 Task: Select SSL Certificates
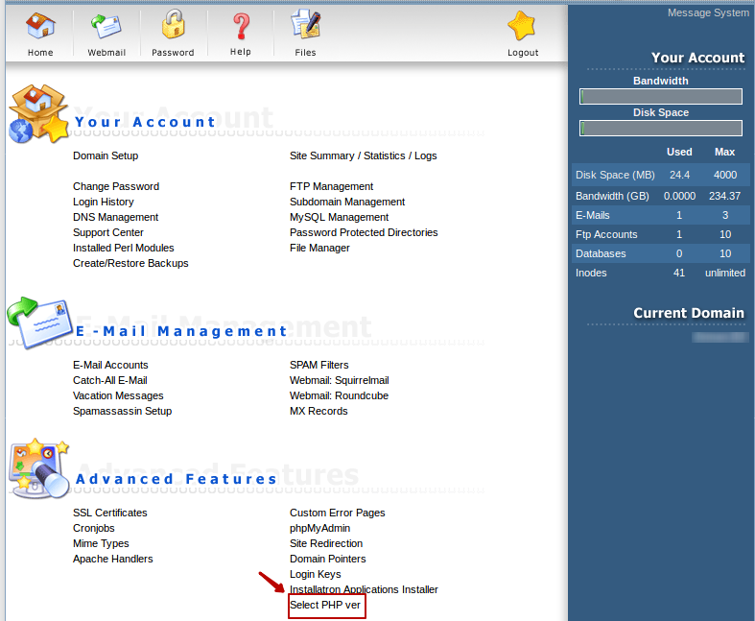click(x=109, y=513)
